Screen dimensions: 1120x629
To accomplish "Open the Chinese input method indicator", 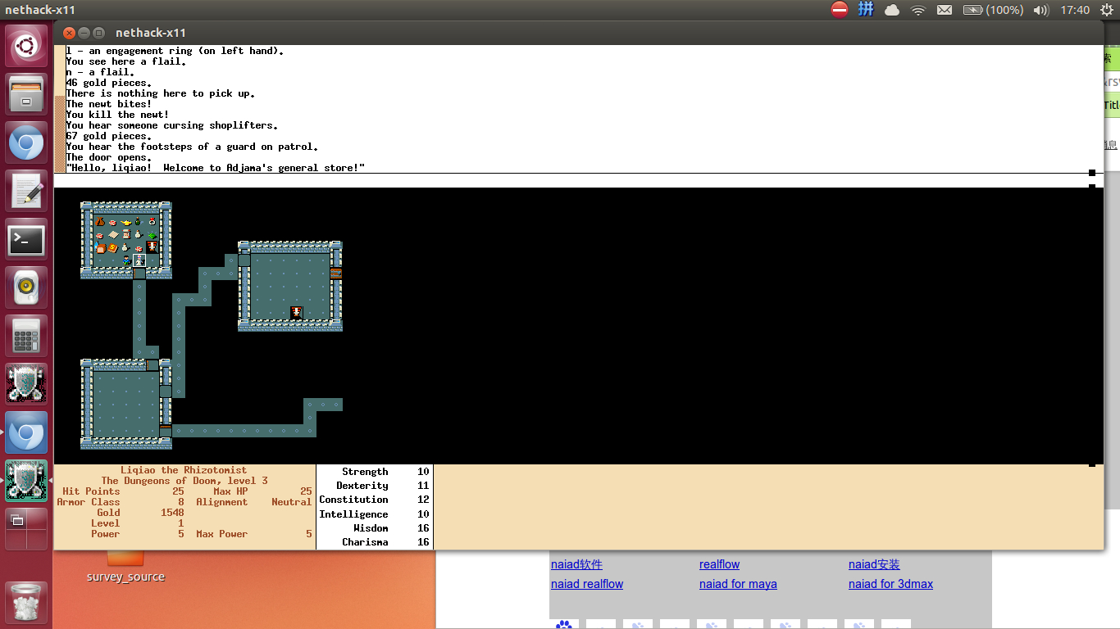I will [866, 10].
